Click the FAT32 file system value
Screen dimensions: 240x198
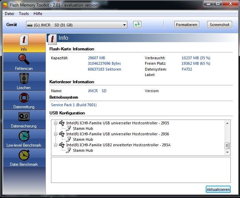[187, 69]
